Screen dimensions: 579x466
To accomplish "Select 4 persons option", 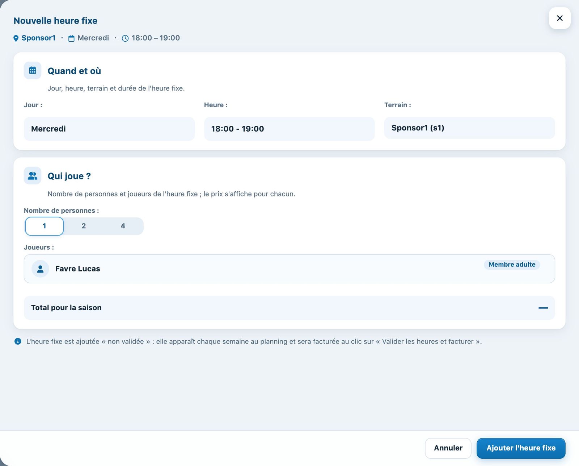I will 123,226.
